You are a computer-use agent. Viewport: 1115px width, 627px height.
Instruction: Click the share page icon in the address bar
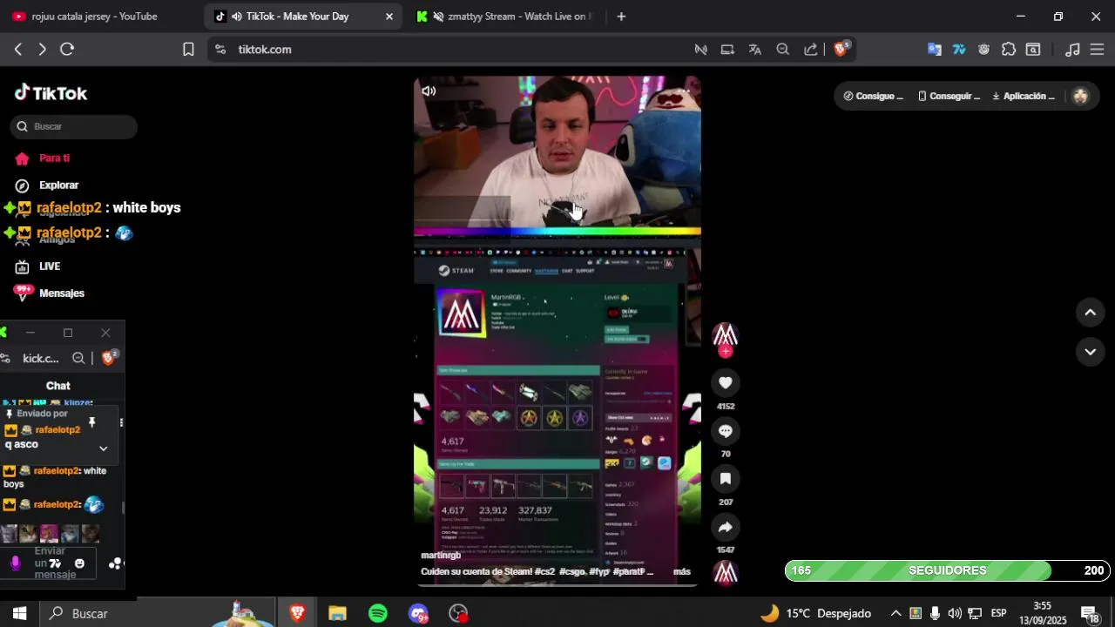pos(811,50)
